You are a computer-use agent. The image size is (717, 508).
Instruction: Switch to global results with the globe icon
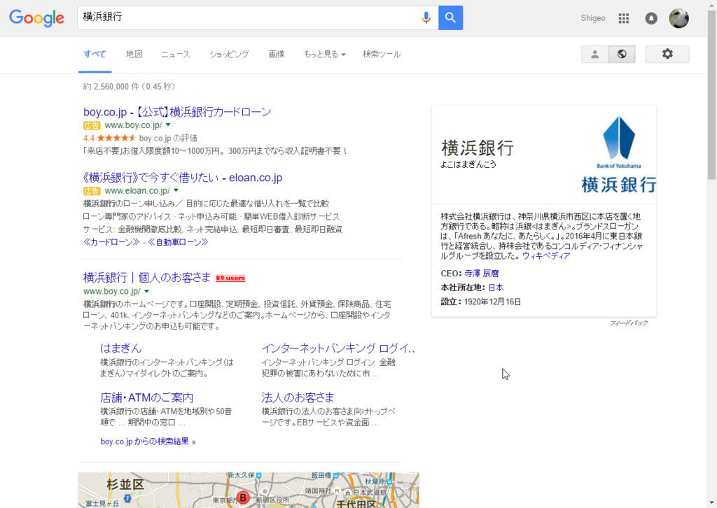[622, 54]
